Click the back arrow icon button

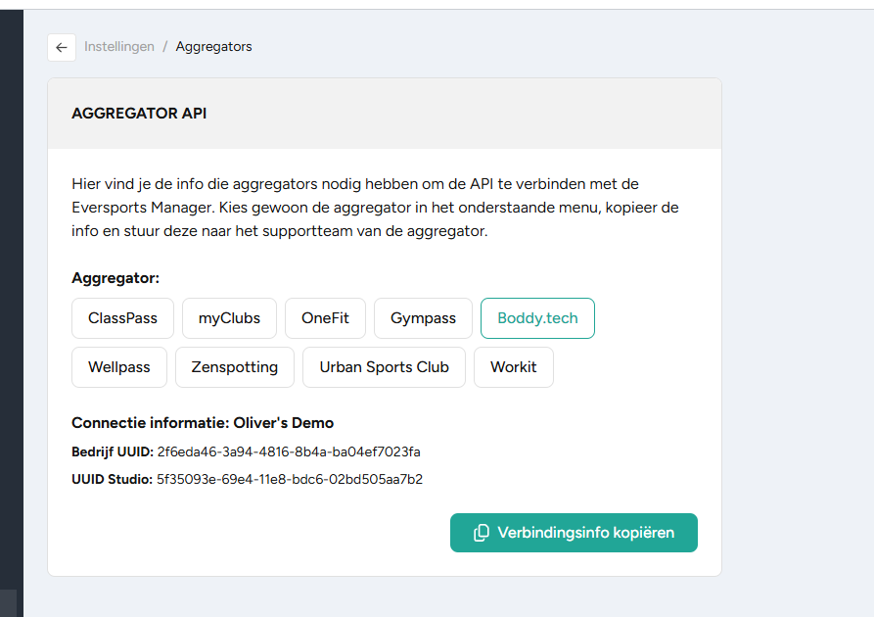(x=62, y=47)
